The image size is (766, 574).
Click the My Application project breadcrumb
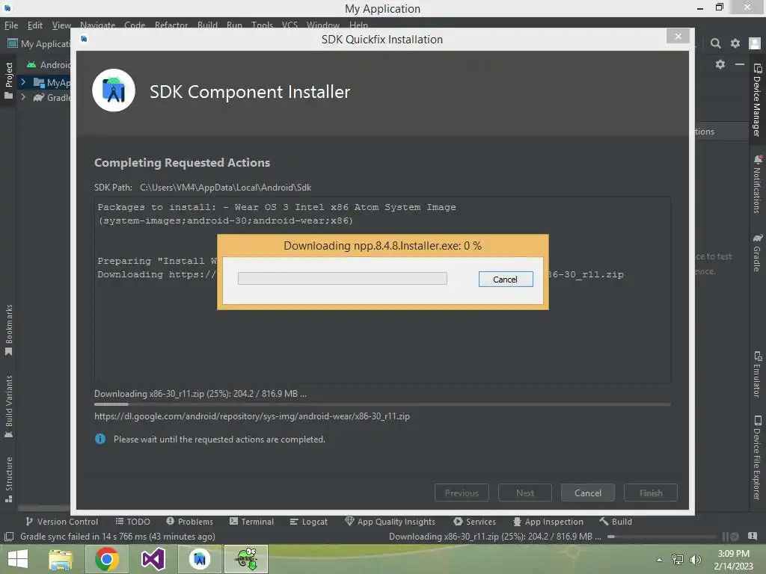click(39, 43)
